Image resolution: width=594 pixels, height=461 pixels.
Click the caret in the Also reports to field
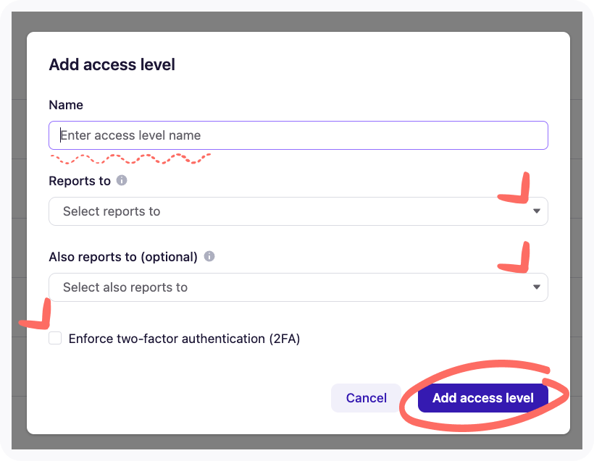coord(536,287)
